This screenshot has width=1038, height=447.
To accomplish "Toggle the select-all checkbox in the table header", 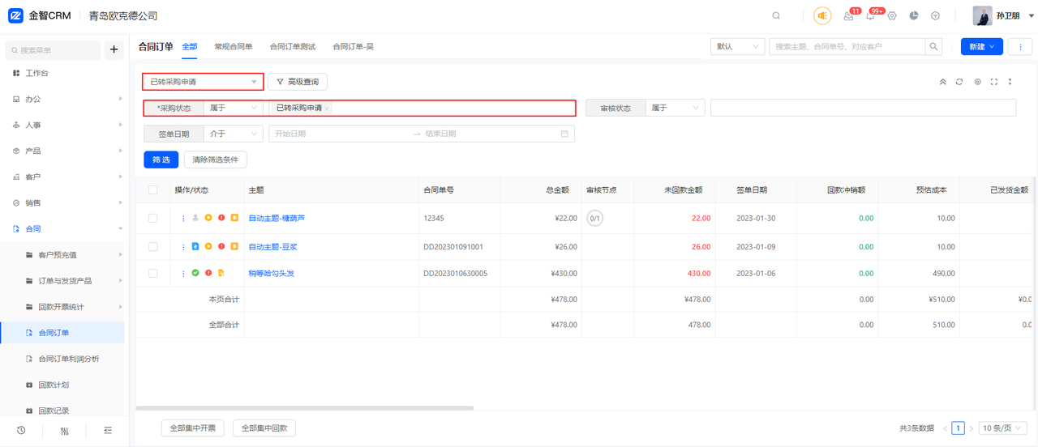I will tap(152, 190).
